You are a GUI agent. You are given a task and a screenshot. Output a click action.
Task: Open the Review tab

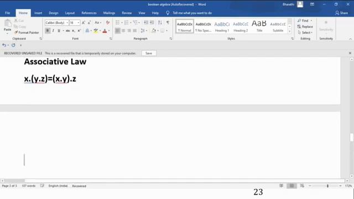127,13
